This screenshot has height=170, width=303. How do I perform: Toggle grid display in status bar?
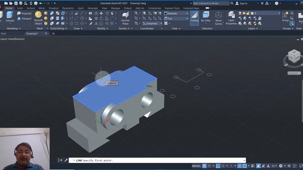click(x=204, y=166)
